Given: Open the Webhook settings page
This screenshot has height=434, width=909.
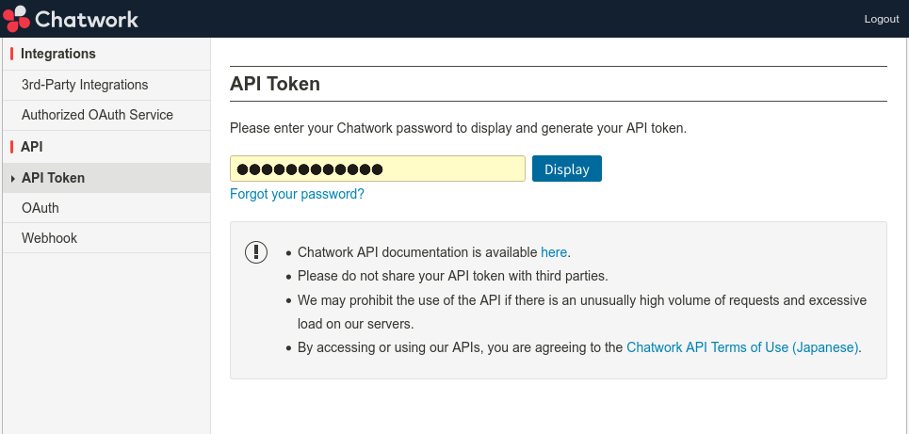Looking at the screenshot, I should (49, 238).
